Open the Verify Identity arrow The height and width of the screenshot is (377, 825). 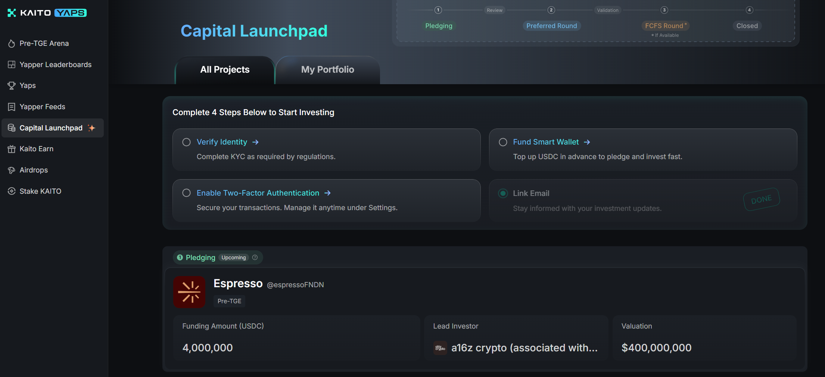pyautogui.click(x=255, y=142)
